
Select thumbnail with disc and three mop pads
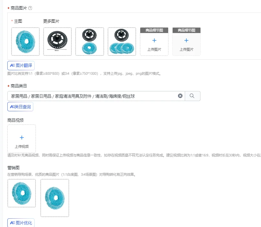[122, 41]
